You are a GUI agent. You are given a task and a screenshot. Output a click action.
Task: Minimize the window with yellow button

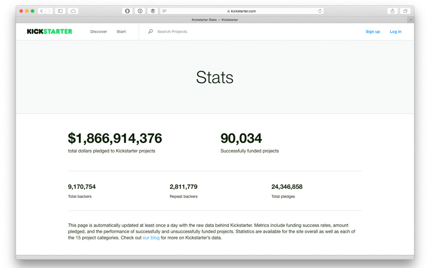click(x=27, y=11)
